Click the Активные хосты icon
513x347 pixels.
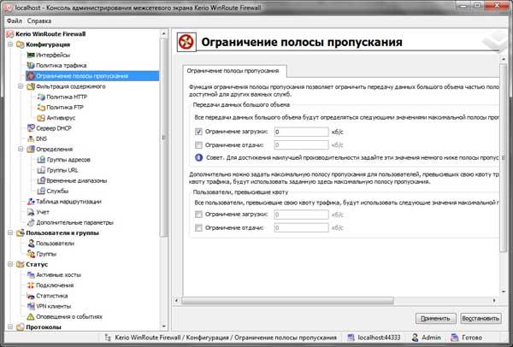coord(31,274)
